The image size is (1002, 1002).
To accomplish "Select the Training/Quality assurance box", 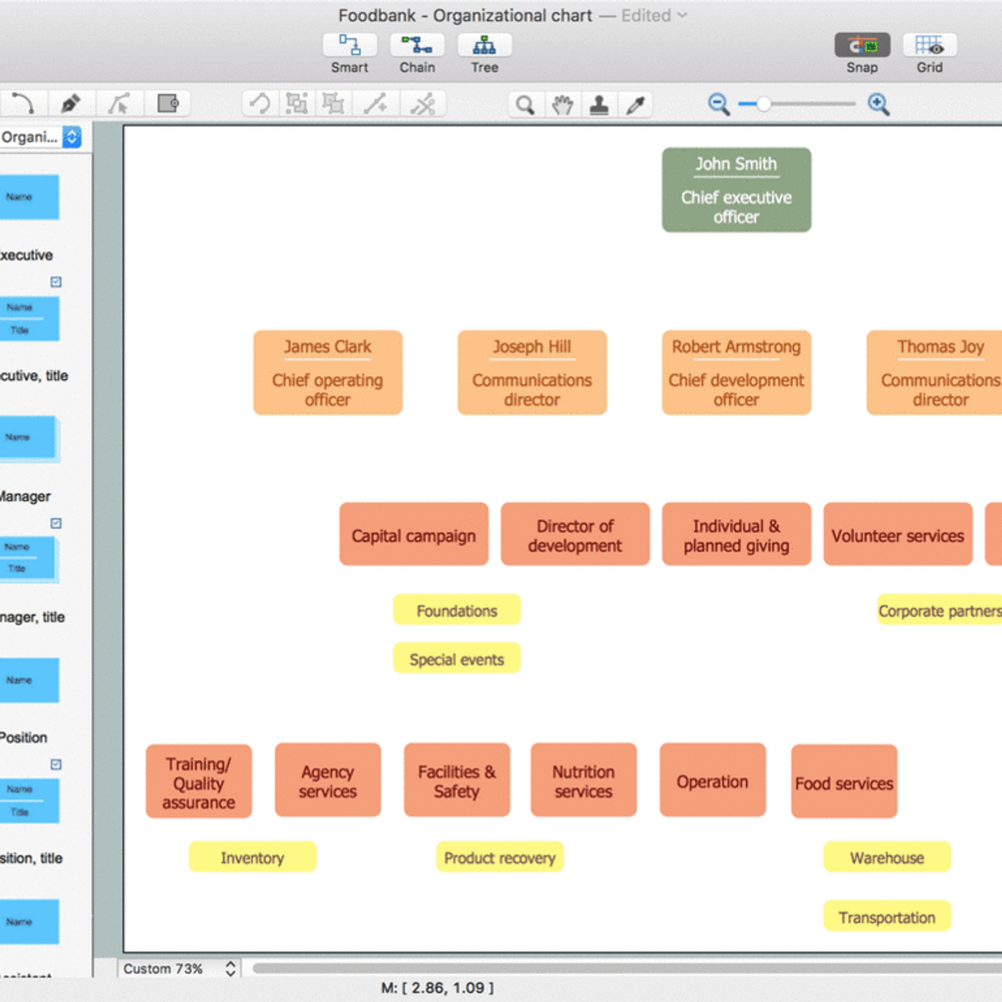I will tap(199, 782).
